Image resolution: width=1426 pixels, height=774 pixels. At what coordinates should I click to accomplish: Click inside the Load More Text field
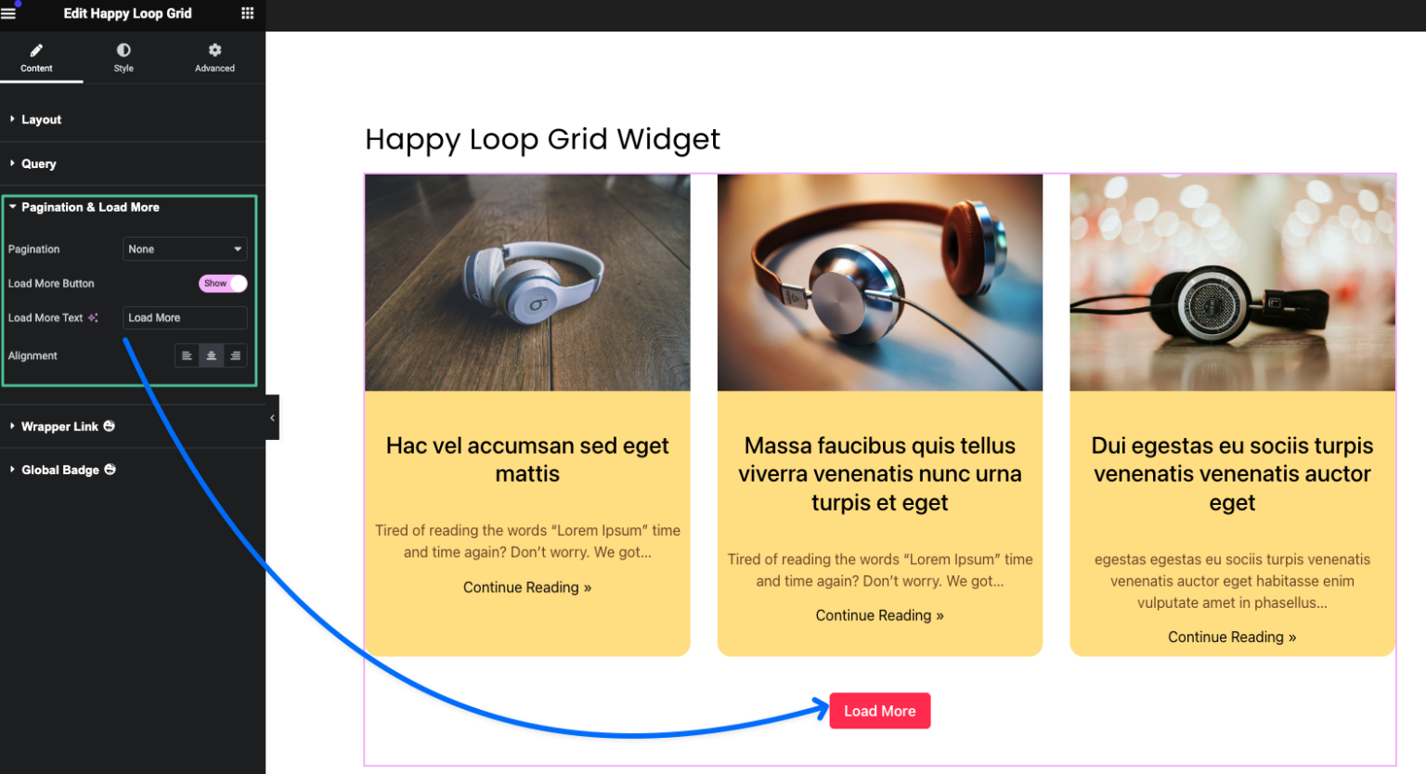185,317
